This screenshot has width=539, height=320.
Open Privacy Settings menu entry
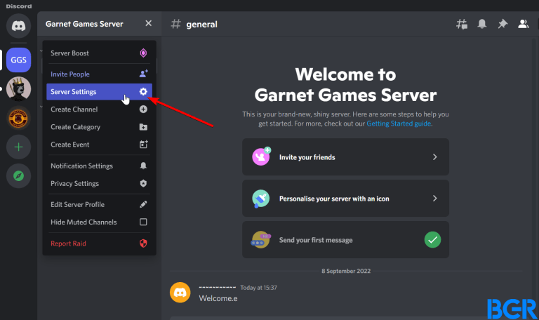click(x=99, y=183)
